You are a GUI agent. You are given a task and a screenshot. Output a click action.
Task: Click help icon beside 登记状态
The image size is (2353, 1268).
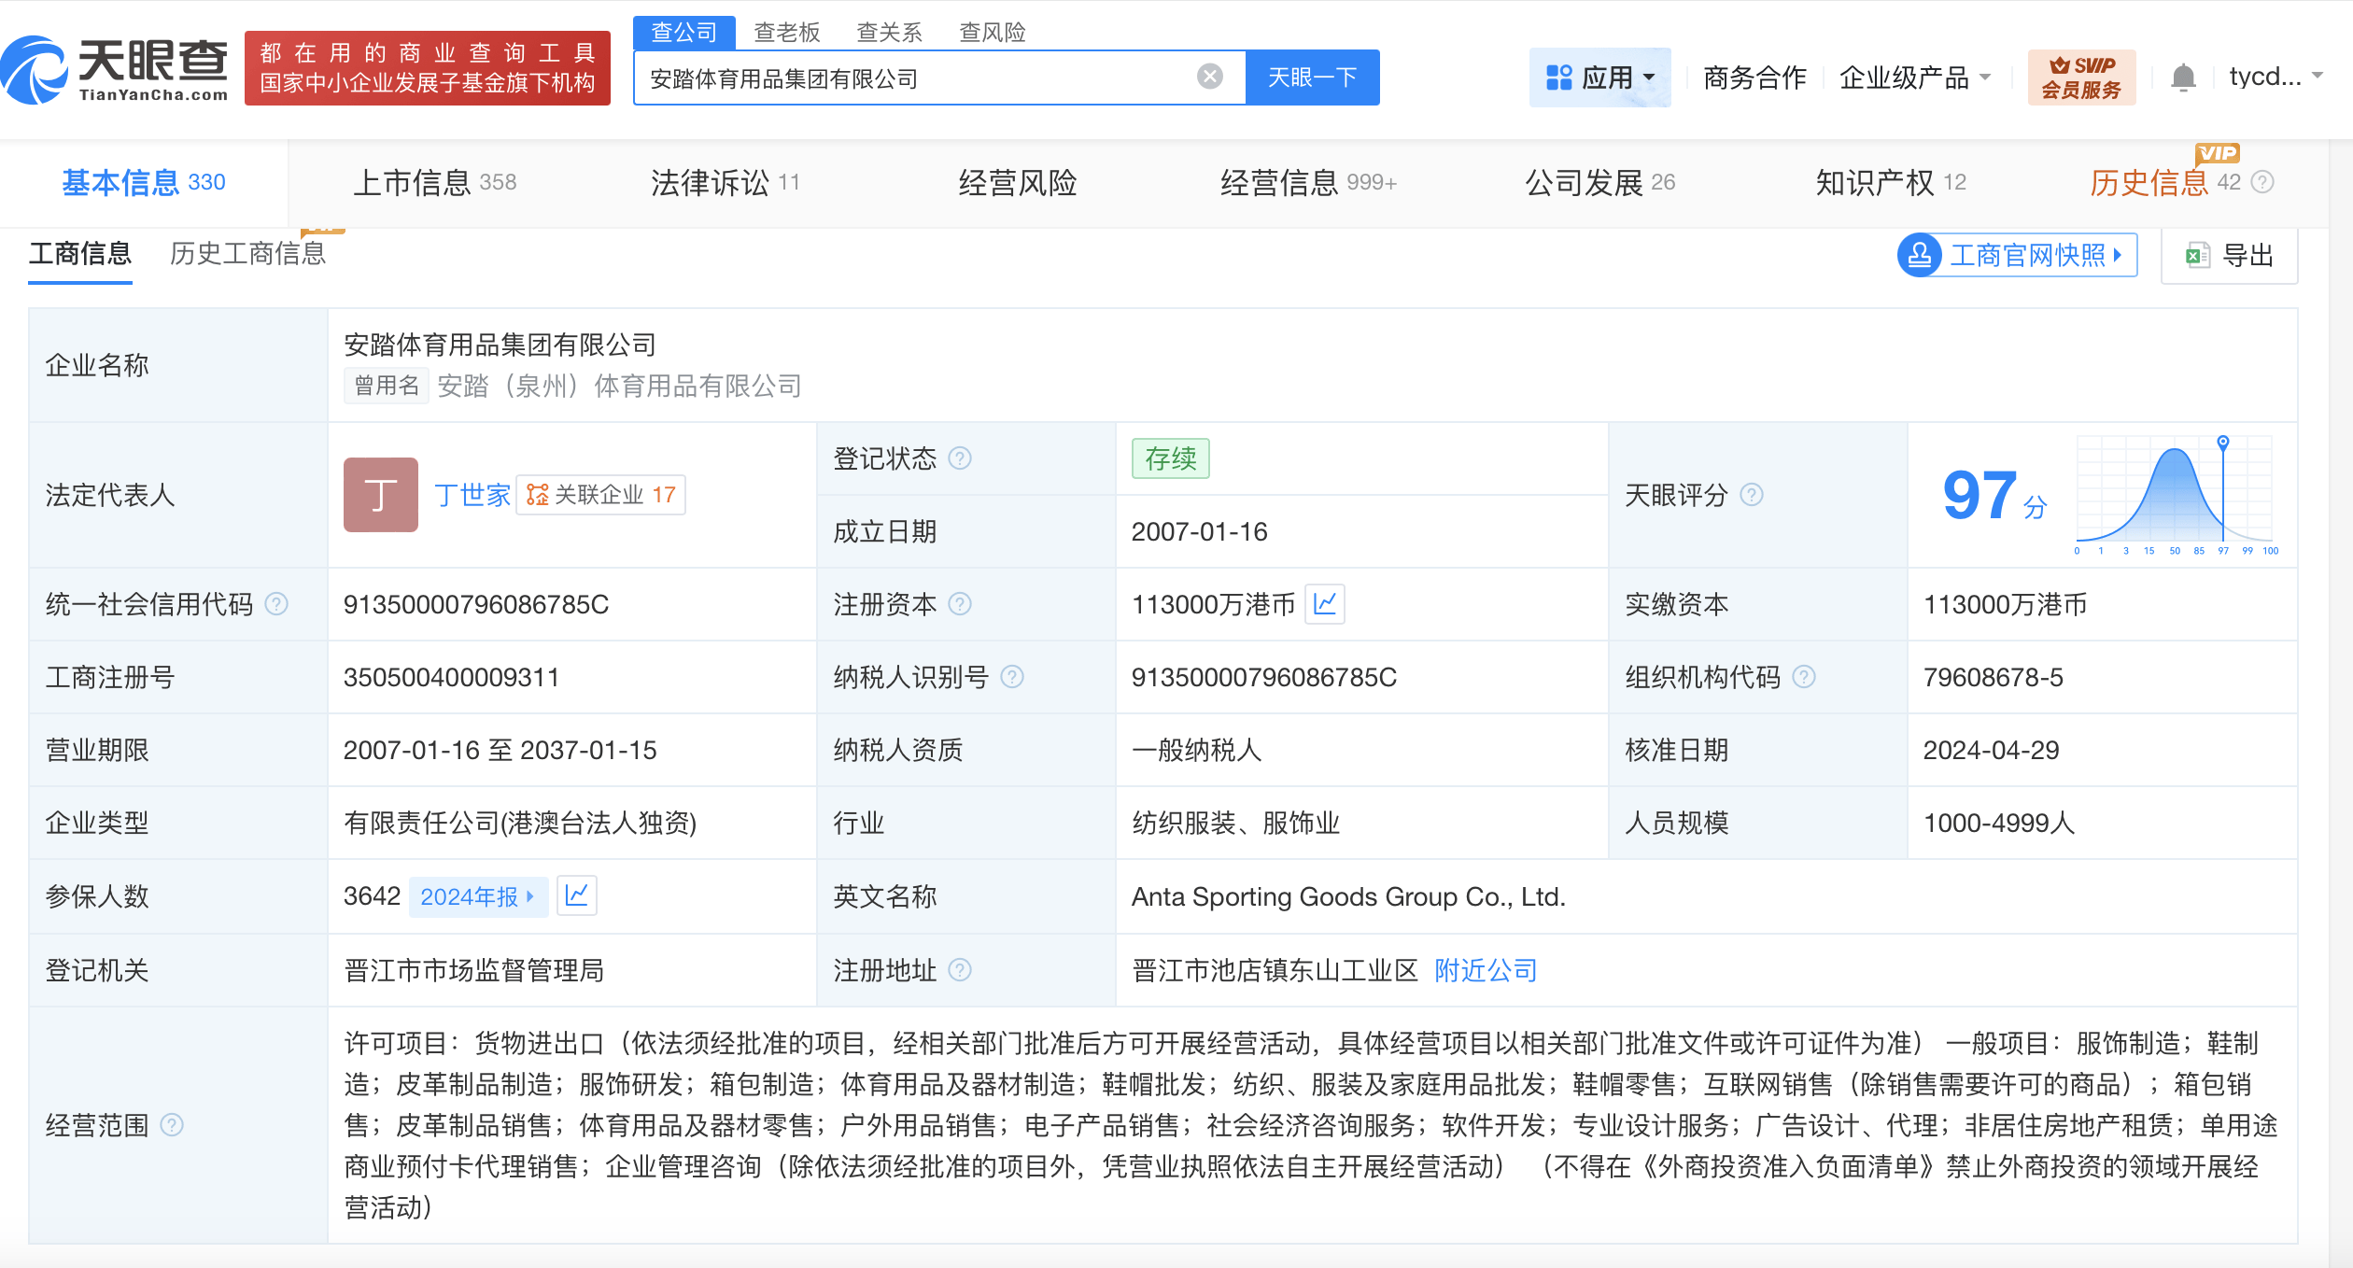click(960, 458)
